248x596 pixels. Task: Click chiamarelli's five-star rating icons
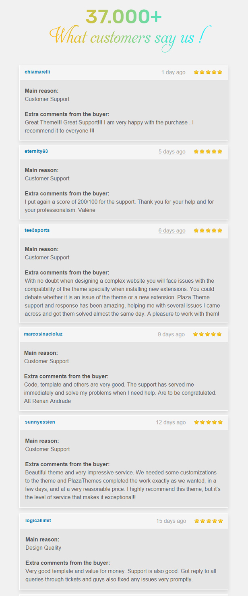click(208, 72)
